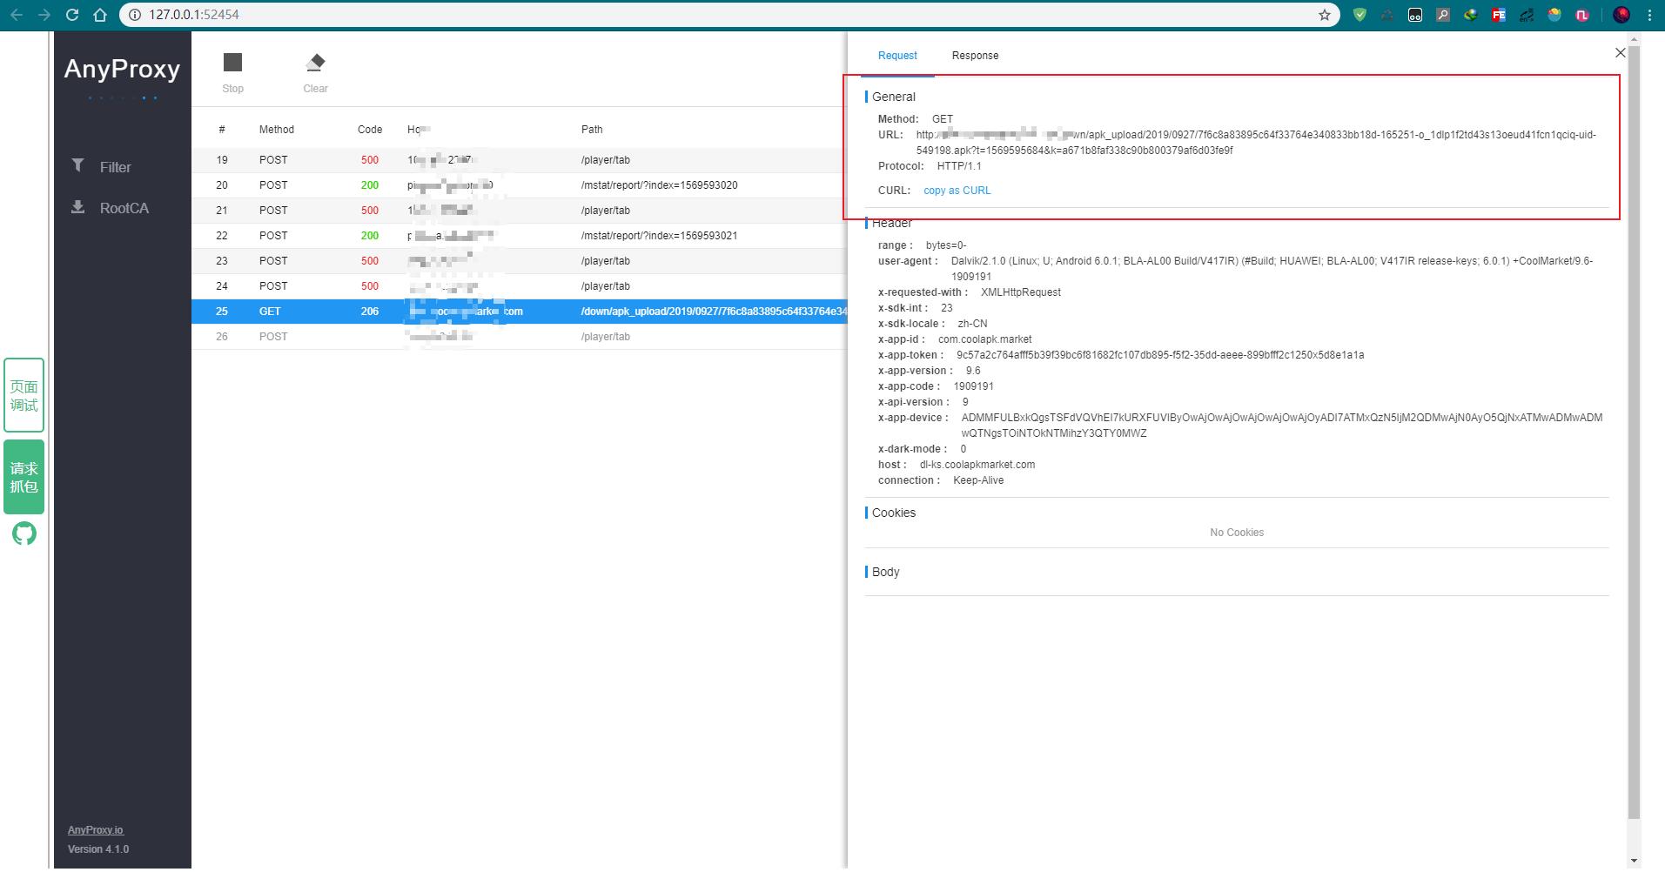This screenshot has height=872, width=1665.
Task: Open the Chrome menu three dots
Action: pyautogui.click(x=1649, y=15)
